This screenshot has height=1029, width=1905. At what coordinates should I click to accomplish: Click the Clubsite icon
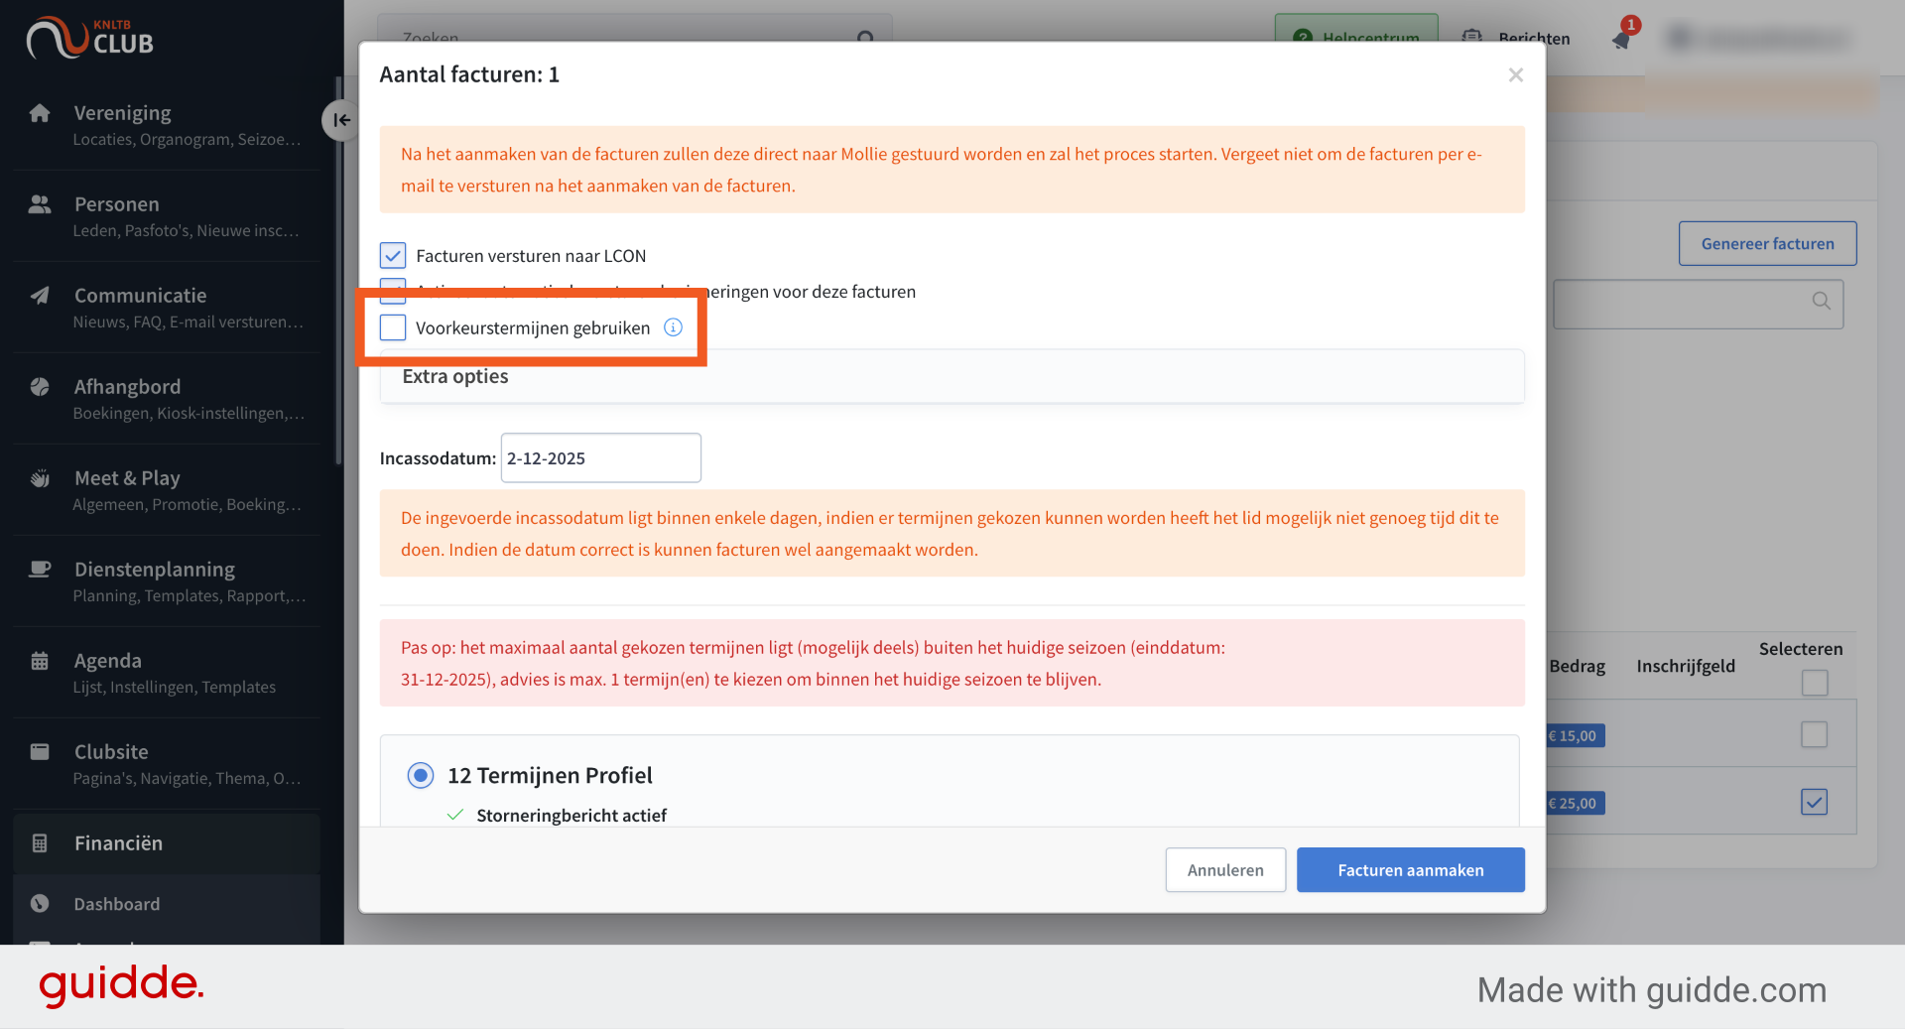[x=40, y=752]
